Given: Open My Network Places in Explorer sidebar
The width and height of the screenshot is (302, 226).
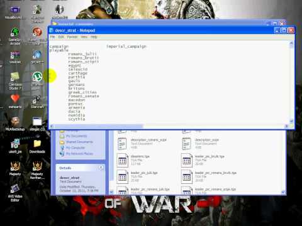Looking at the screenshot, I should coord(79,154).
